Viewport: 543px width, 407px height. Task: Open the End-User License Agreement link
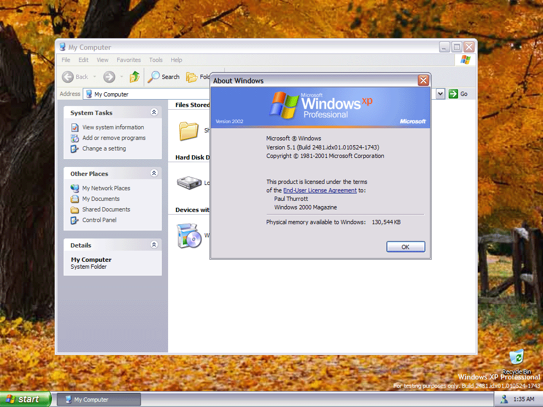[320, 190]
